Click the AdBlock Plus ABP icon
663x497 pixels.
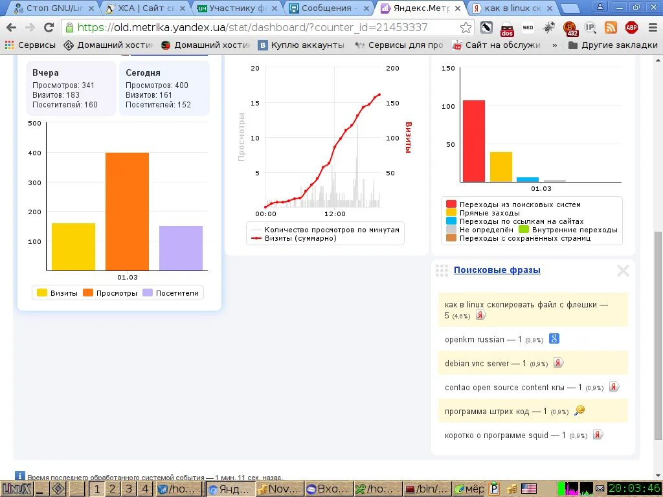631,27
